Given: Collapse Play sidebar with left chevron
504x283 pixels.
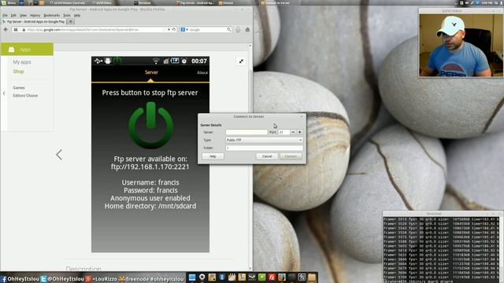Looking at the screenshot, I should click(4, 94).
